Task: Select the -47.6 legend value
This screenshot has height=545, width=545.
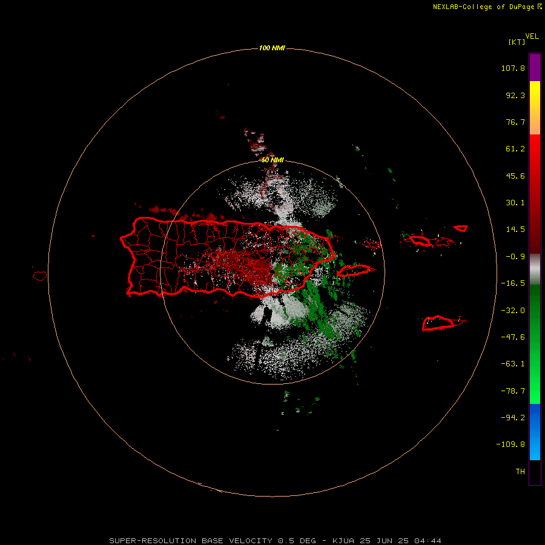Action: [513, 337]
